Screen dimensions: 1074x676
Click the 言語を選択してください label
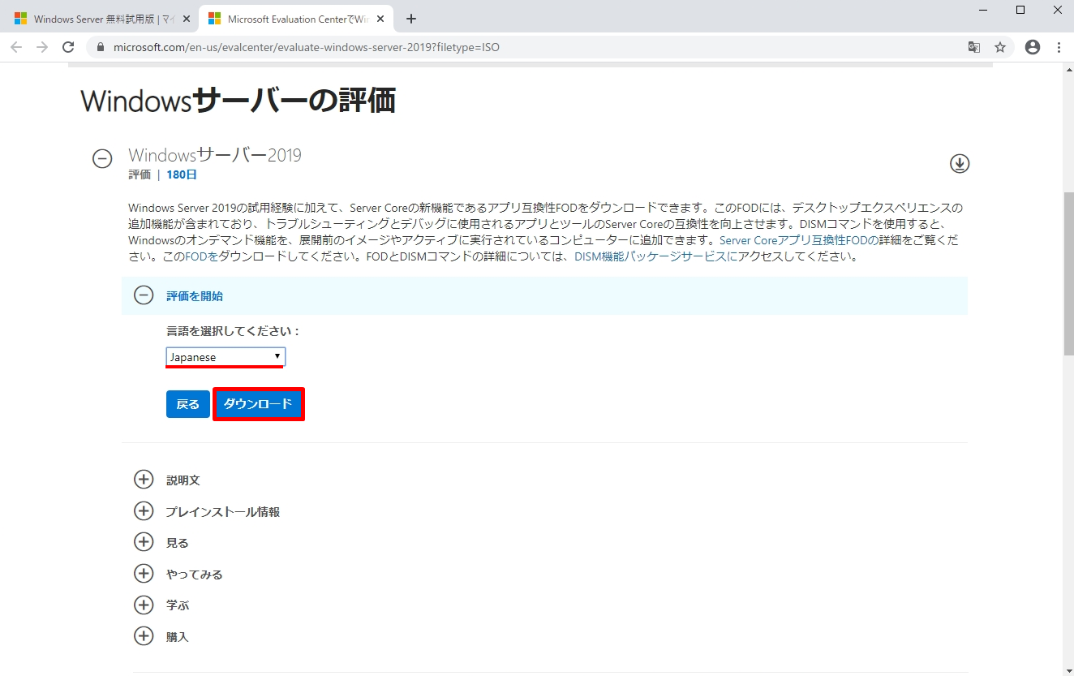[234, 331]
